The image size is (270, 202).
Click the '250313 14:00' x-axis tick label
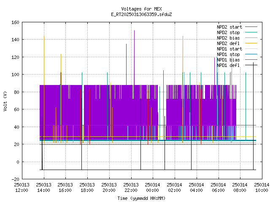coord(43,188)
